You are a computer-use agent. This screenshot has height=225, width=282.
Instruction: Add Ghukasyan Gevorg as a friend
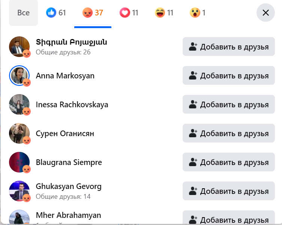tap(229, 191)
